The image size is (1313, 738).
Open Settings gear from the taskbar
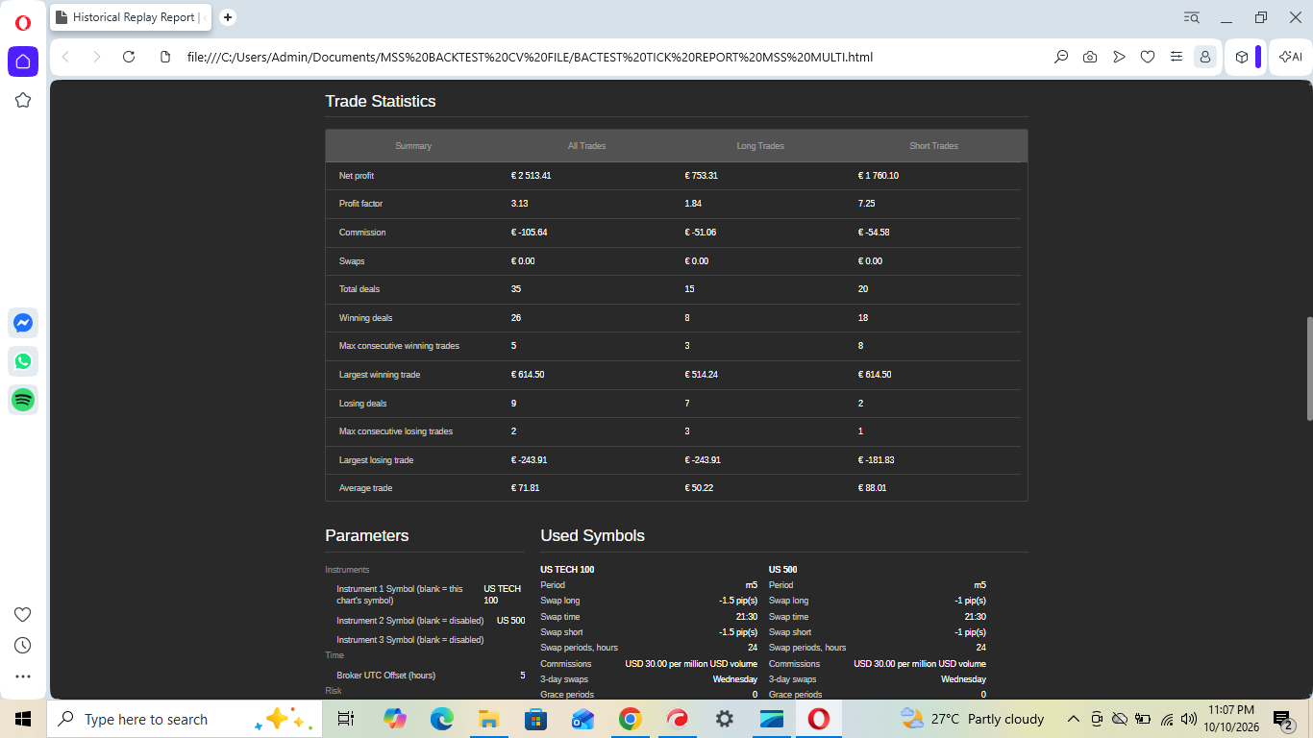pos(724,719)
